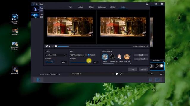Click the Weight value field
Viewport: 190px width, 106px height.
[95, 62]
